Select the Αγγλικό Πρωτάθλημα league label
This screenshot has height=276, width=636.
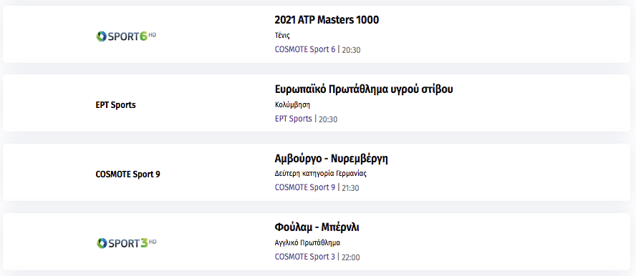point(307,243)
